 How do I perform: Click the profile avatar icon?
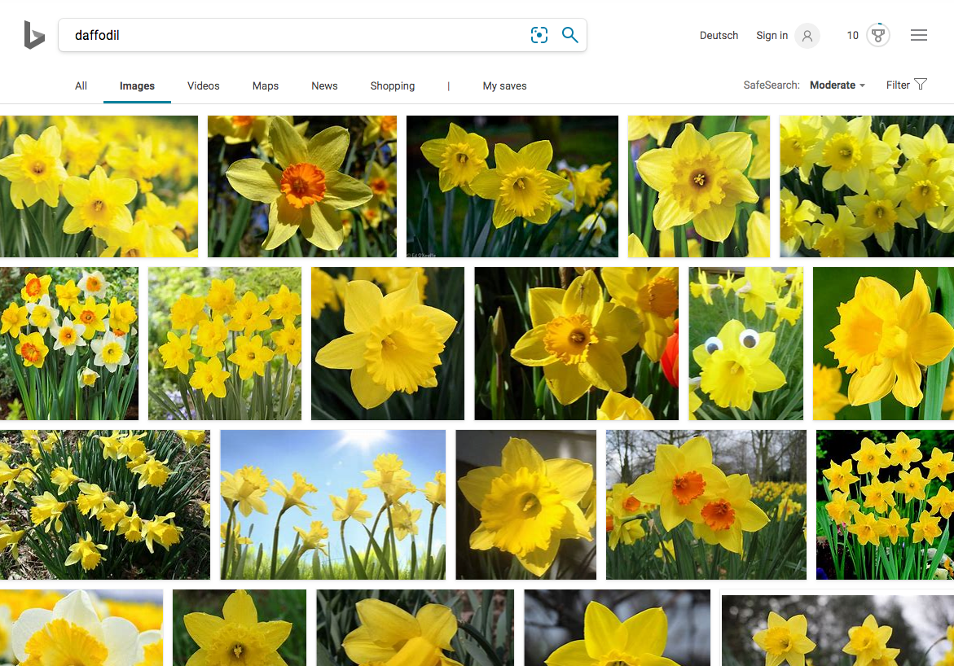point(807,36)
